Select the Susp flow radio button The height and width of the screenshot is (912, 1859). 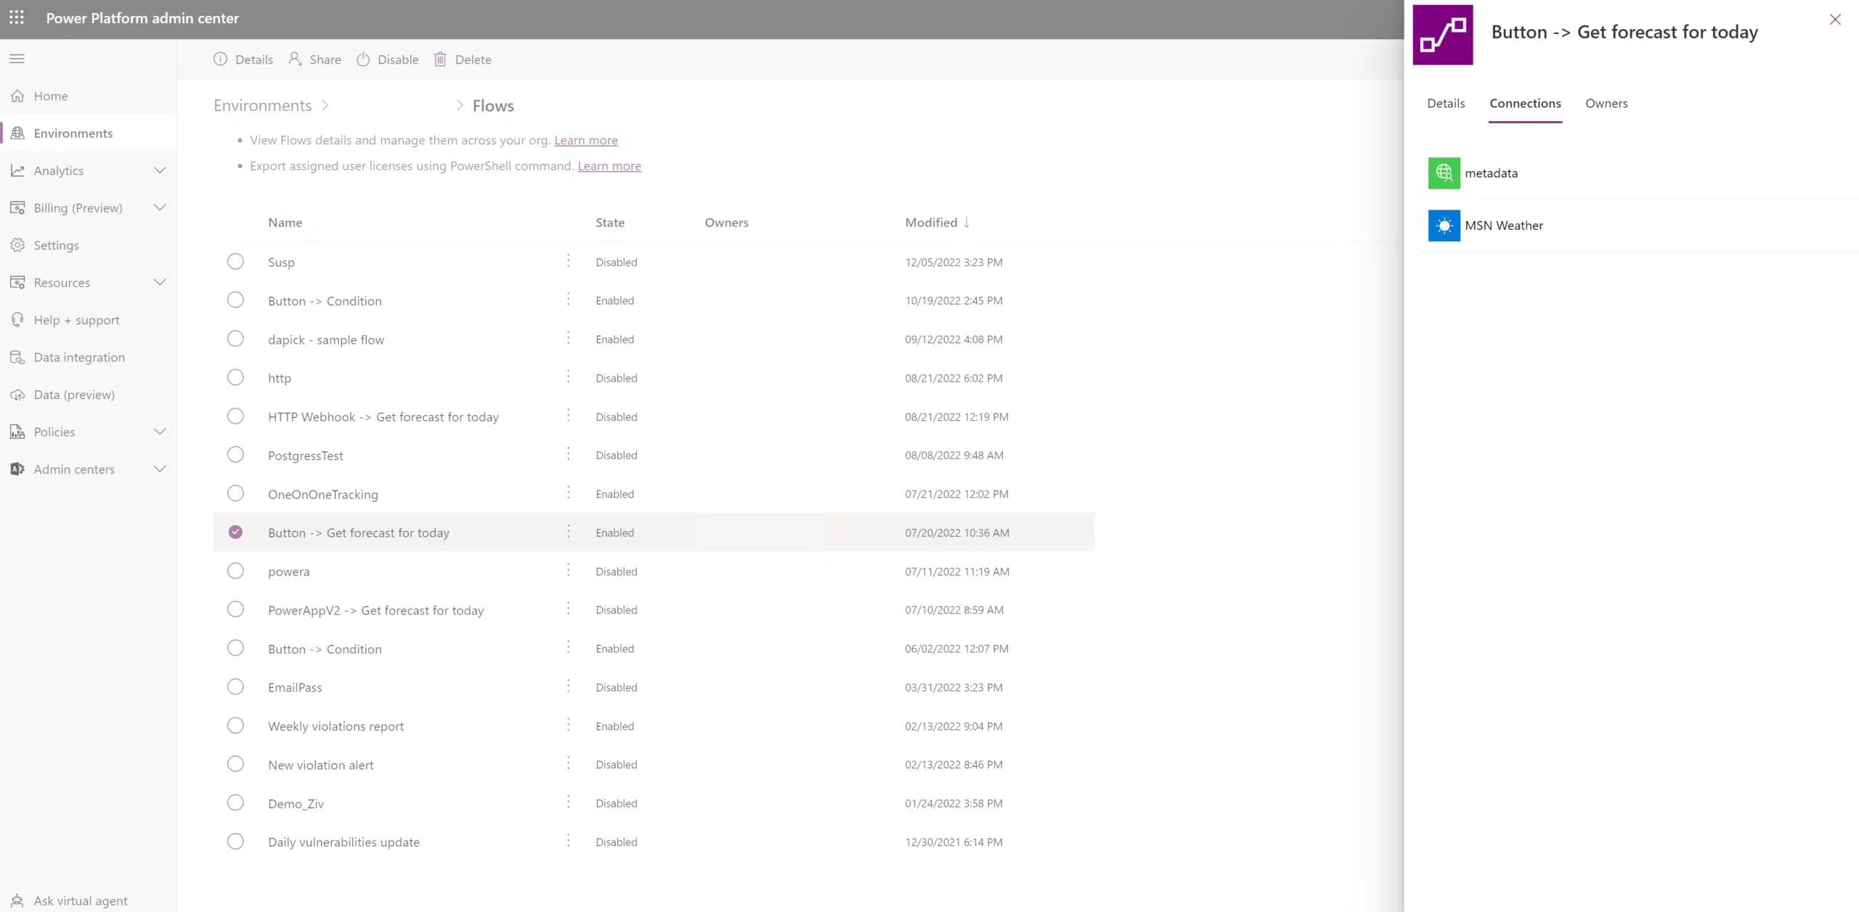coord(235,262)
